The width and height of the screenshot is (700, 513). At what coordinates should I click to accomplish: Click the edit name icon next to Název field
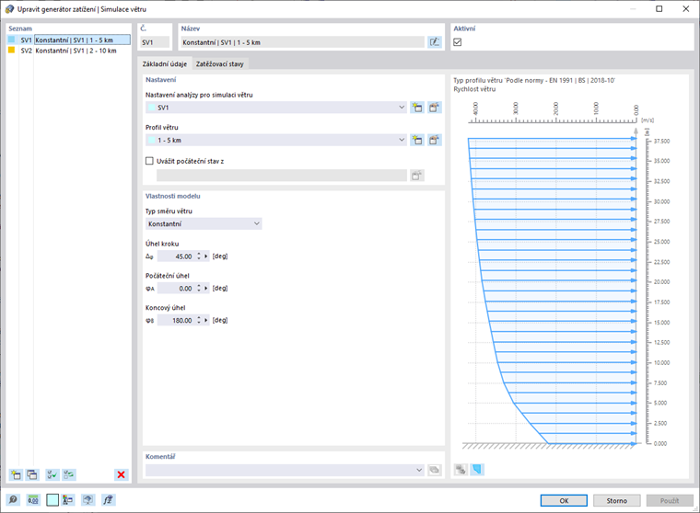click(435, 42)
